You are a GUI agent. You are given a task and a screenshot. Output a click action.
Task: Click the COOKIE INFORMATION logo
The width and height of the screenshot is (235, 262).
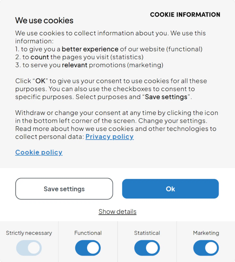[x=185, y=14]
